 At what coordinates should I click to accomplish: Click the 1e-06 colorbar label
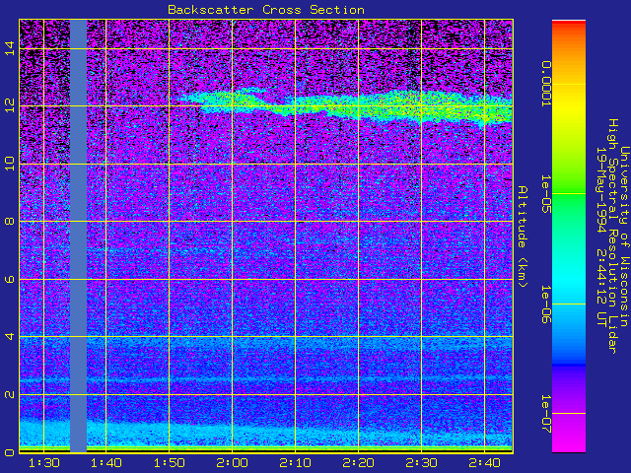(545, 304)
